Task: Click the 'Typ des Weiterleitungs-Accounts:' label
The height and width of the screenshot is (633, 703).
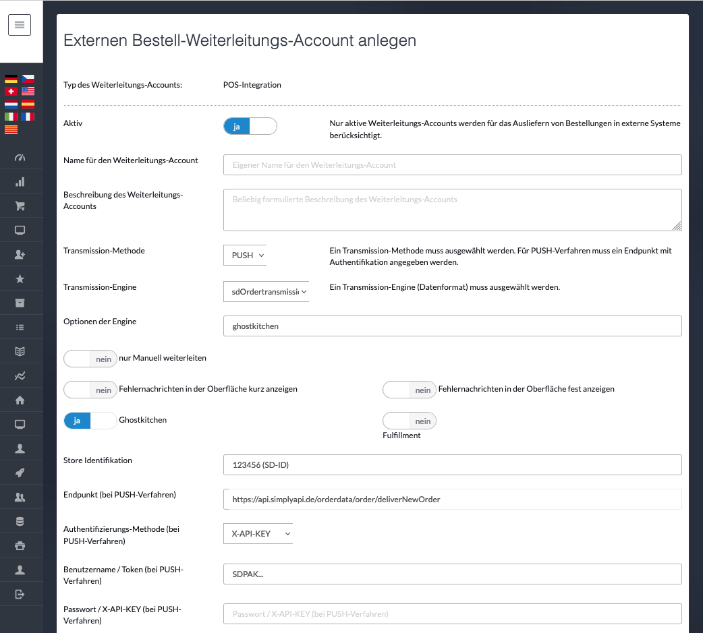Action: click(x=123, y=85)
